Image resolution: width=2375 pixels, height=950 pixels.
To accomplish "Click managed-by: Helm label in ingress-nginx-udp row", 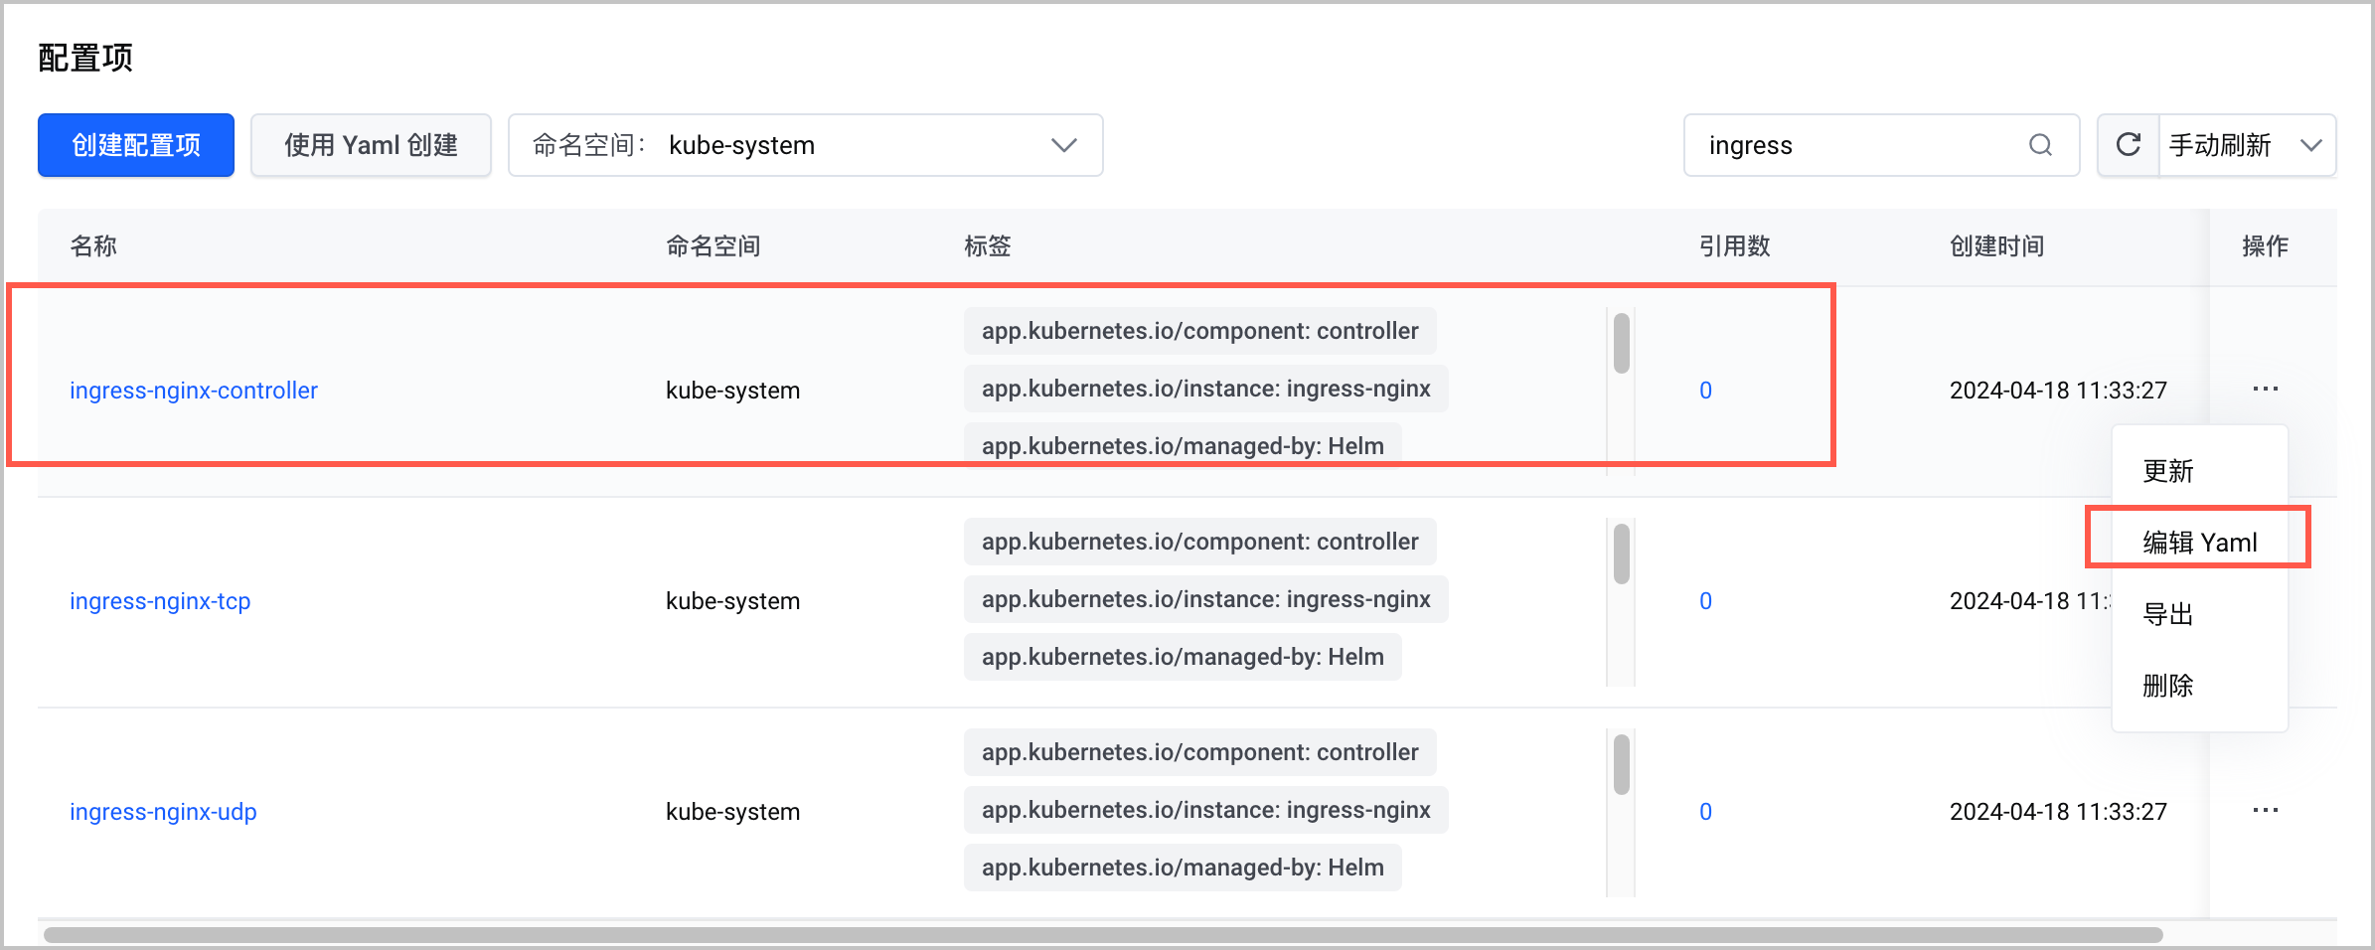I will coord(1183,868).
